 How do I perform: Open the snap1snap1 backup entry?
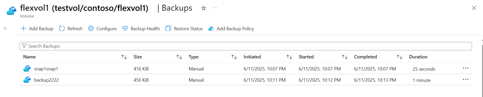(46, 69)
